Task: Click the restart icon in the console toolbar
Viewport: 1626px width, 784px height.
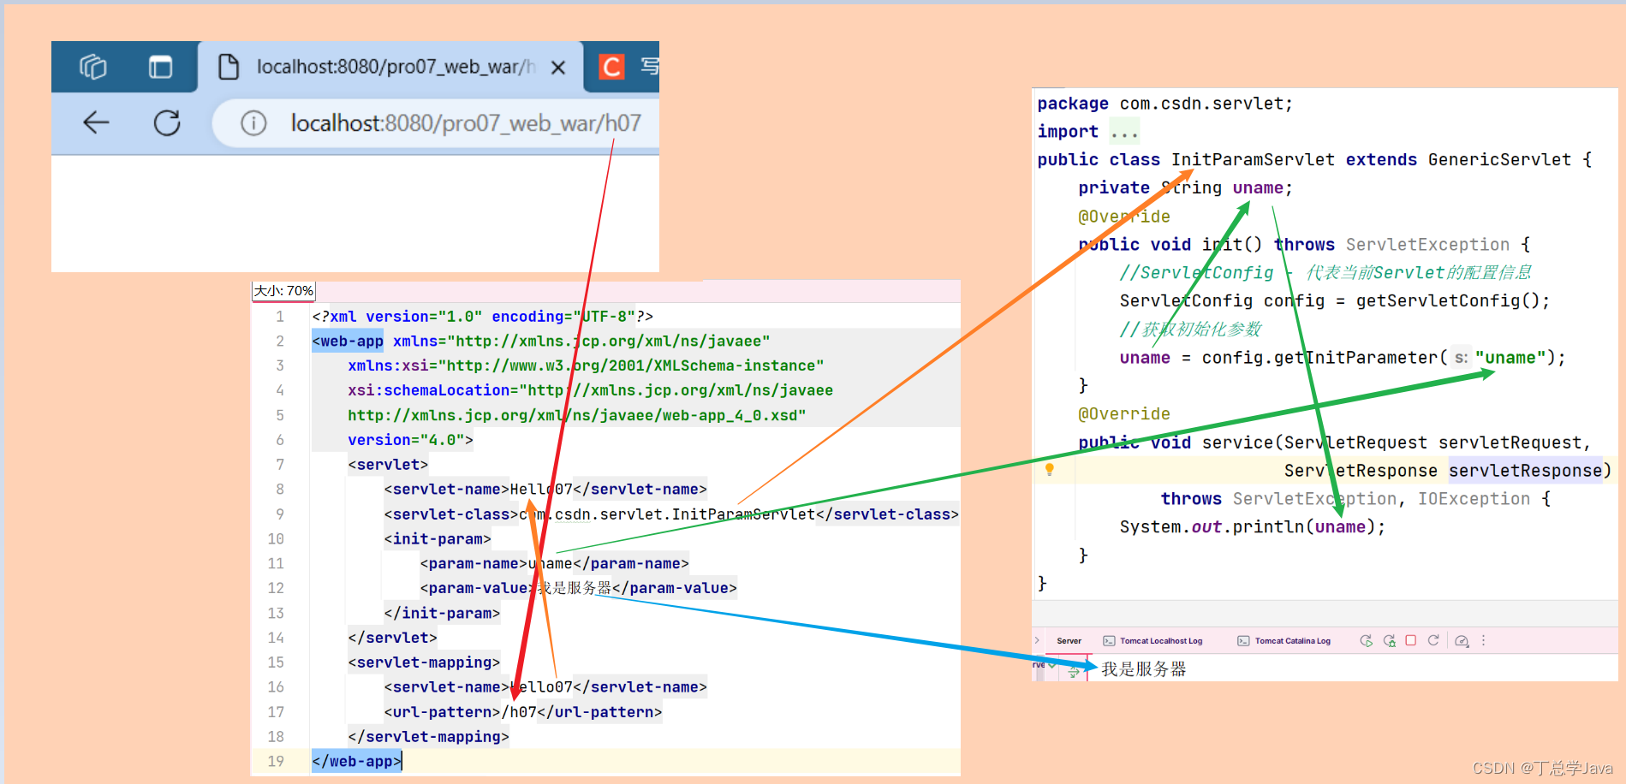Action: 1433,642
